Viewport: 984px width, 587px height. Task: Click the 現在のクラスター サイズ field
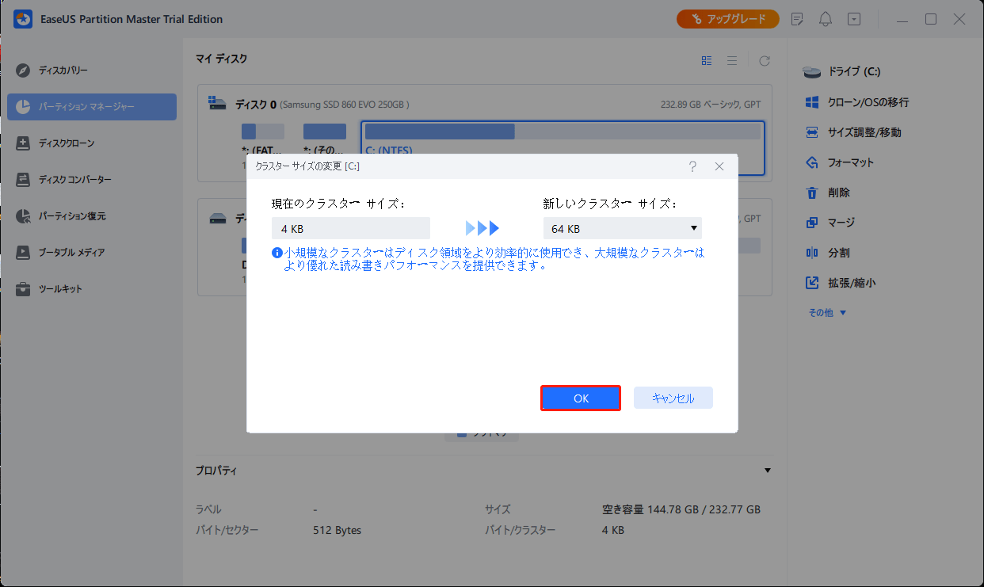pos(350,229)
